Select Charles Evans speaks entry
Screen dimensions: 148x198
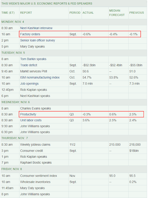pos(36,109)
